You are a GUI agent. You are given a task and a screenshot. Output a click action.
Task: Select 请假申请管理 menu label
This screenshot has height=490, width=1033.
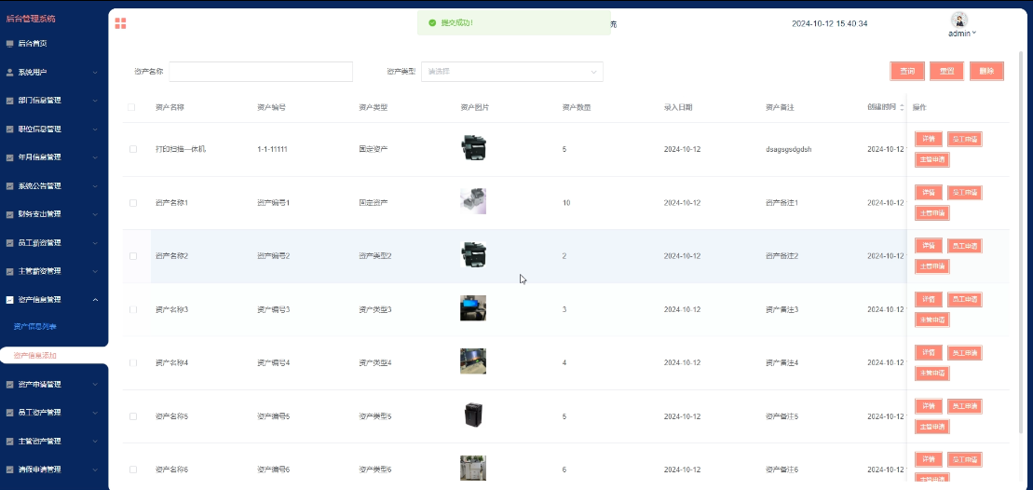[39, 470]
